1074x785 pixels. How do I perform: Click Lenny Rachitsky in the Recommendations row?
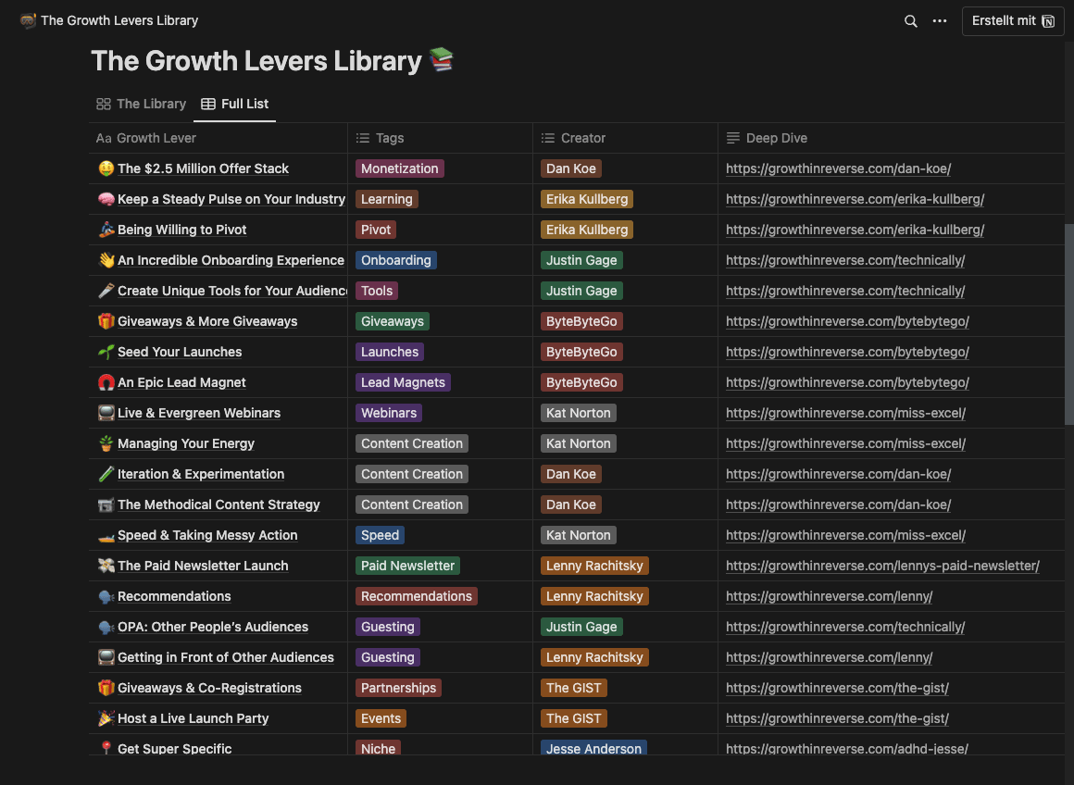pos(594,597)
